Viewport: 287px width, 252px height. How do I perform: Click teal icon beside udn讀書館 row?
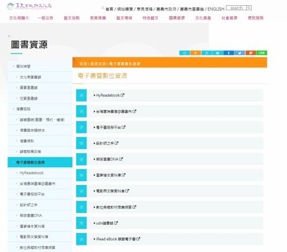(x=82, y=223)
